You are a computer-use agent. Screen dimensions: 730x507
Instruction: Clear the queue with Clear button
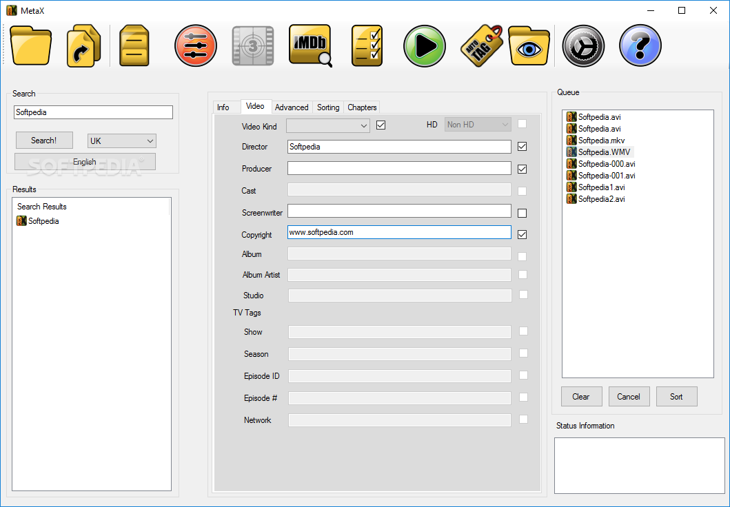pos(582,396)
